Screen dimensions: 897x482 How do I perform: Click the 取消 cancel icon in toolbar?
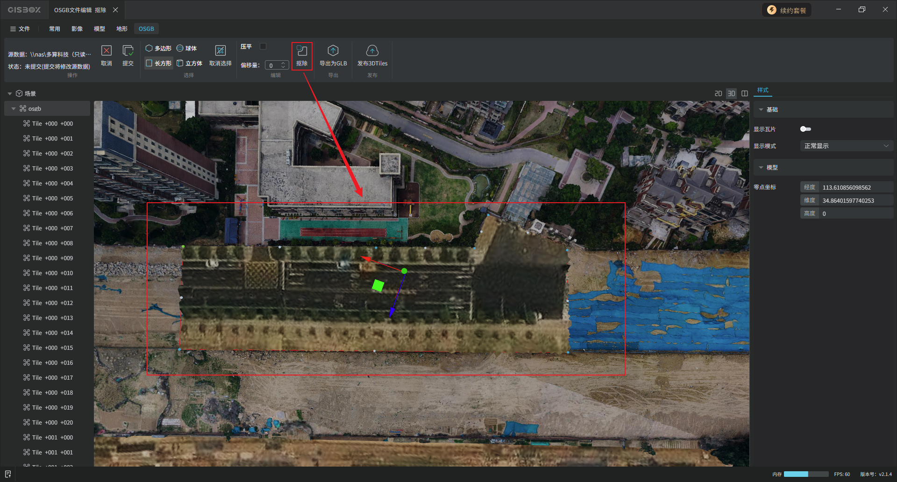tap(107, 51)
